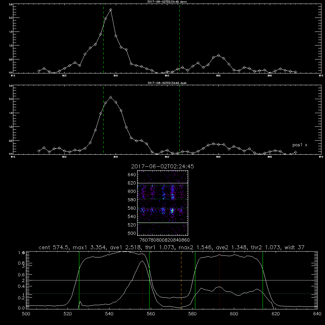Image resolution: width=325 pixels, height=325 pixels.
Task: Click the 'thr1 1.073' value
Action: 159,247
